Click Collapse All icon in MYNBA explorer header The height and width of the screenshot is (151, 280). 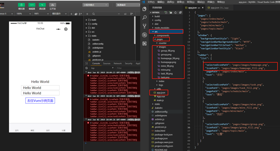180,13
